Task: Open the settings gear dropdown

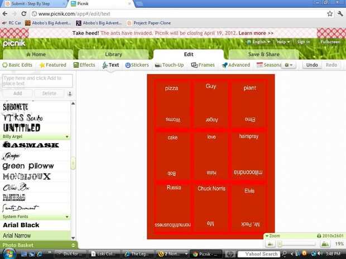Action: click(289, 65)
